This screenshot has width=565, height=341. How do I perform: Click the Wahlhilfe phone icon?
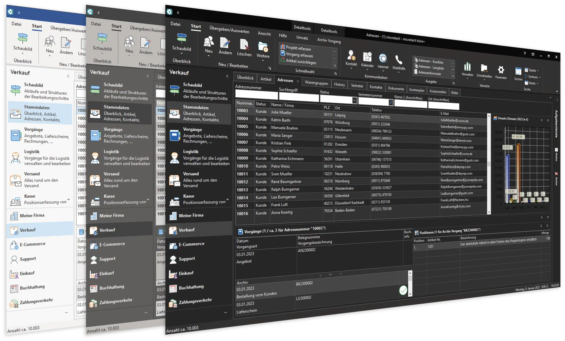(398, 60)
